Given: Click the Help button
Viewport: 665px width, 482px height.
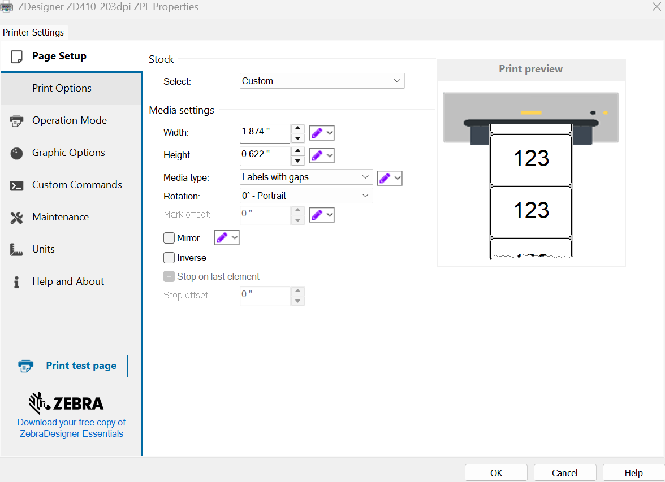Looking at the screenshot, I should (633, 472).
